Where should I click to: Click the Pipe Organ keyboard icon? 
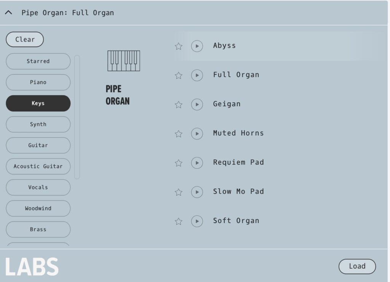coord(124,61)
